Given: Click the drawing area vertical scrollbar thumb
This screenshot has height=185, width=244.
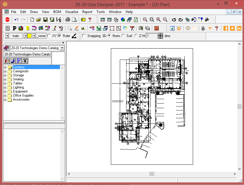Looking at the screenshot, I should (239, 106).
